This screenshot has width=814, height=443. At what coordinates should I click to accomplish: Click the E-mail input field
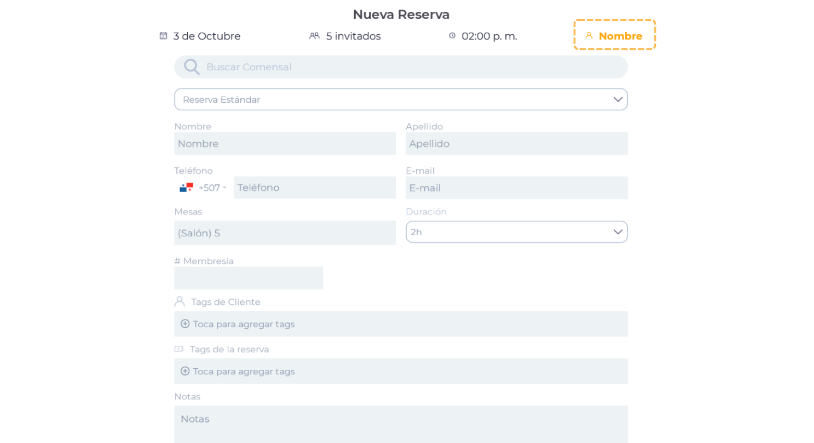[516, 188]
